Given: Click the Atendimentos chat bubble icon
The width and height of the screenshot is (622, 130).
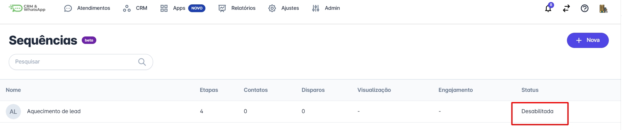Looking at the screenshot, I should 68,8.
